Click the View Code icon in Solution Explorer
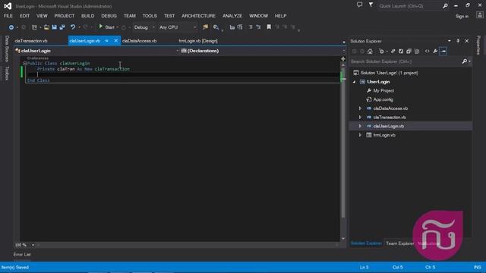The width and height of the screenshot is (486, 273). point(427,52)
